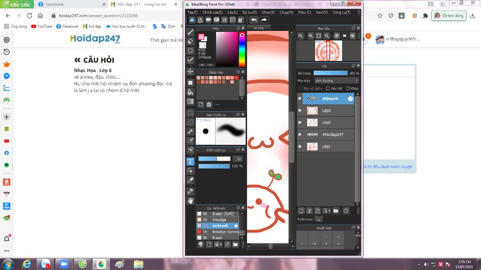Select the xo.png canvas tab
Image resolution: width=481 pixels, height=270 pixels.
259,28
